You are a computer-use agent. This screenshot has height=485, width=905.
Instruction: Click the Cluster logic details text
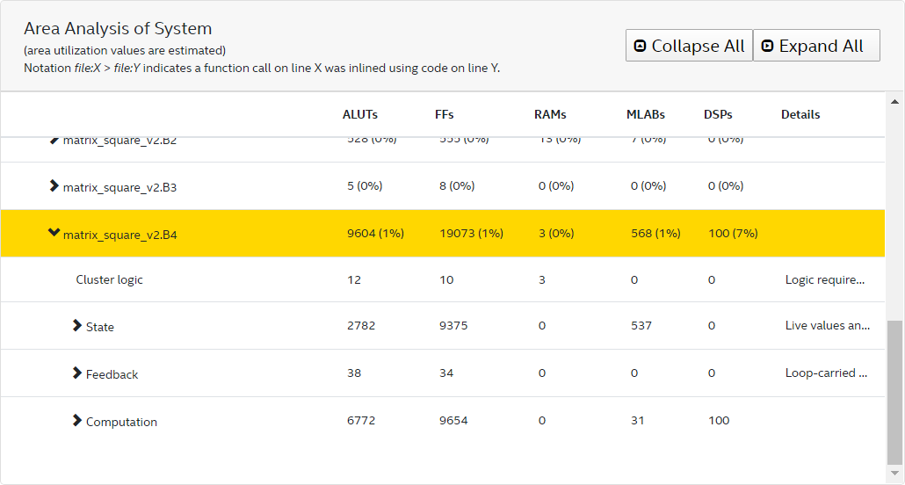tap(824, 279)
